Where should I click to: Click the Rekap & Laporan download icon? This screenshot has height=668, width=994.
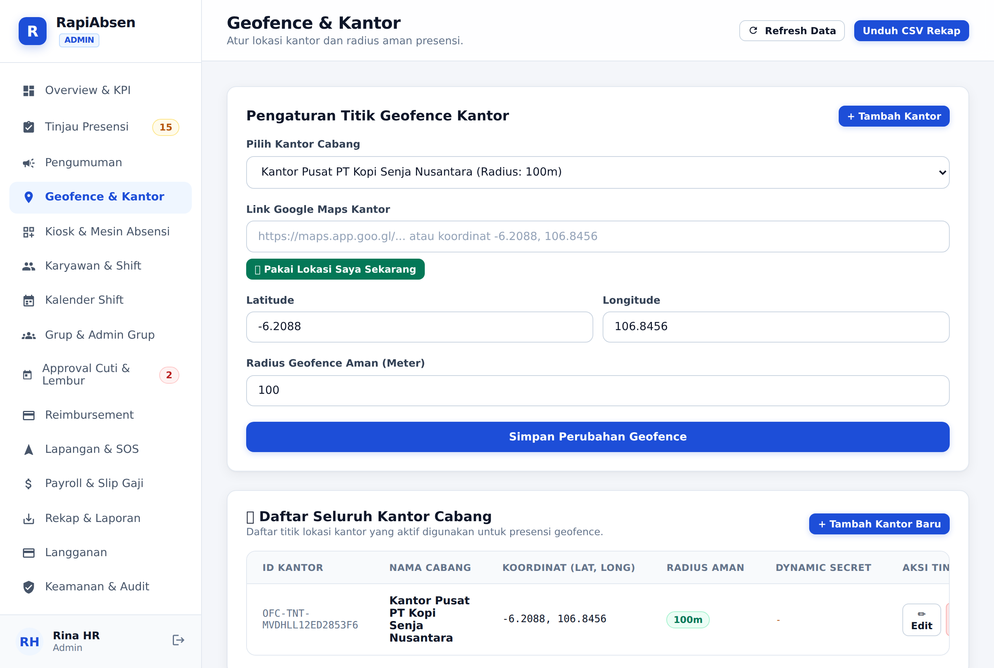point(28,518)
